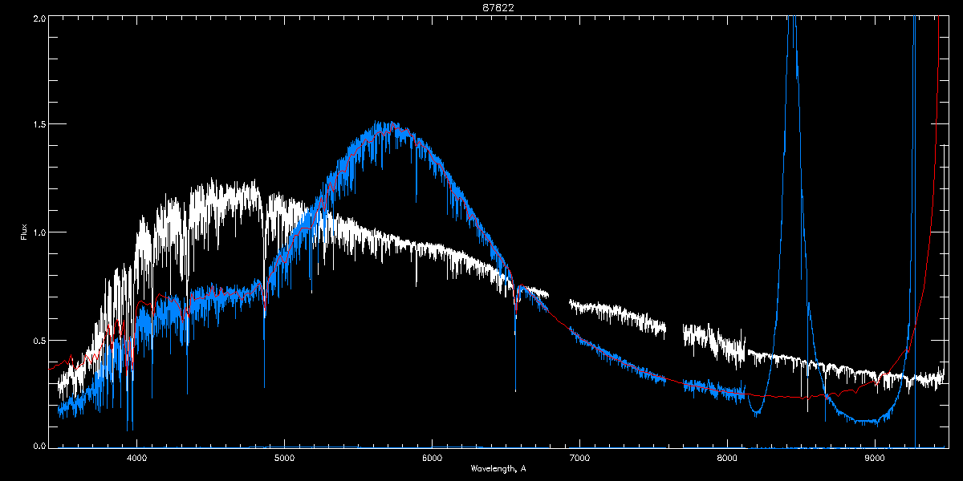This screenshot has width=963, height=481.
Task: Click the tall blue peak near 8450
Action: (x=792, y=32)
